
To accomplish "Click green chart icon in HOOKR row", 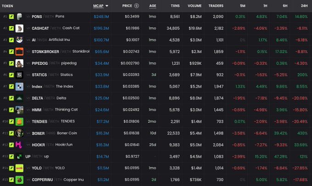I will pos(11,145).
